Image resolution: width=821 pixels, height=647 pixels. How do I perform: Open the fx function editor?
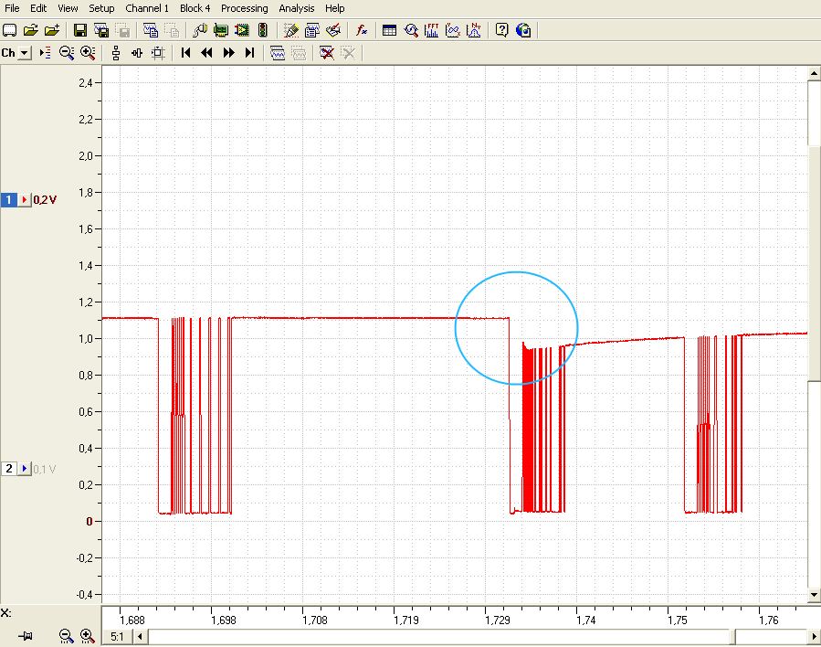(362, 30)
